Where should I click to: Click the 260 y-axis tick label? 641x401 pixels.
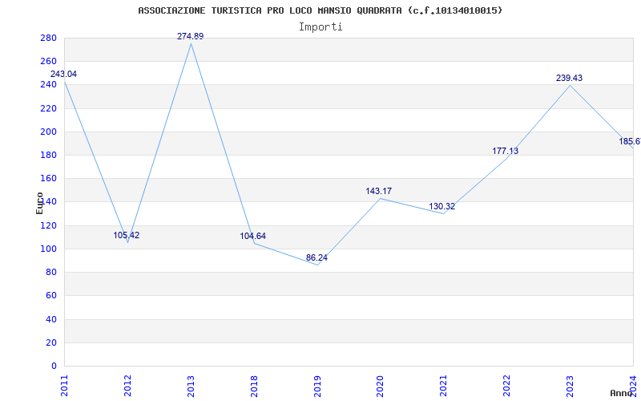click(x=48, y=62)
